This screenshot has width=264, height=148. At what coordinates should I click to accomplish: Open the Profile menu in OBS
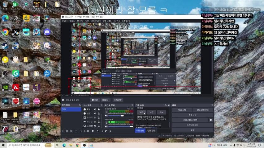(x=96, y=21)
